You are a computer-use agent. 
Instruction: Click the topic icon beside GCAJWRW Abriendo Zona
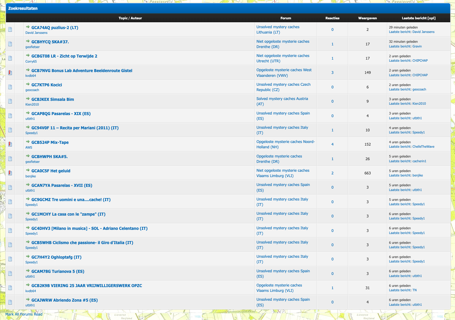(10, 302)
